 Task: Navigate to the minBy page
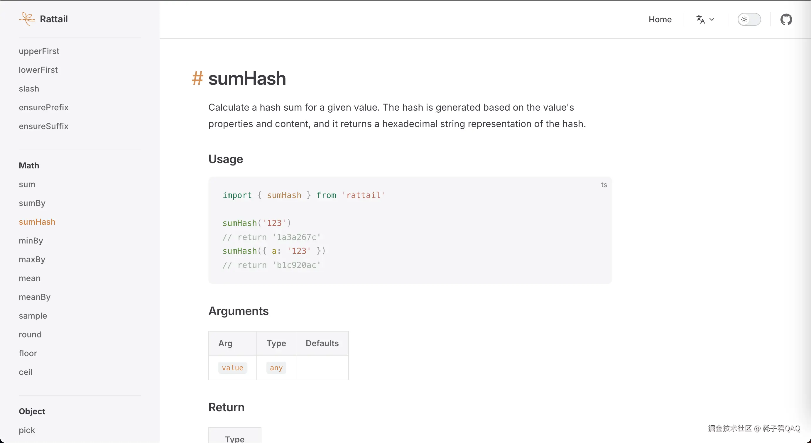[x=31, y=241]
